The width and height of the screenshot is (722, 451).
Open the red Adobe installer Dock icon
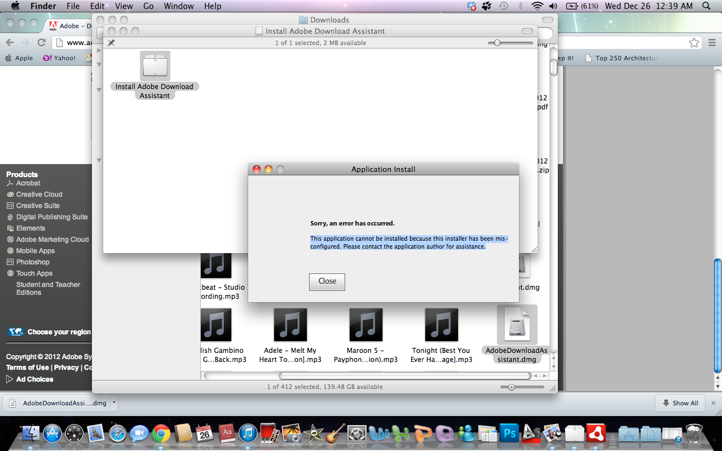596,433
